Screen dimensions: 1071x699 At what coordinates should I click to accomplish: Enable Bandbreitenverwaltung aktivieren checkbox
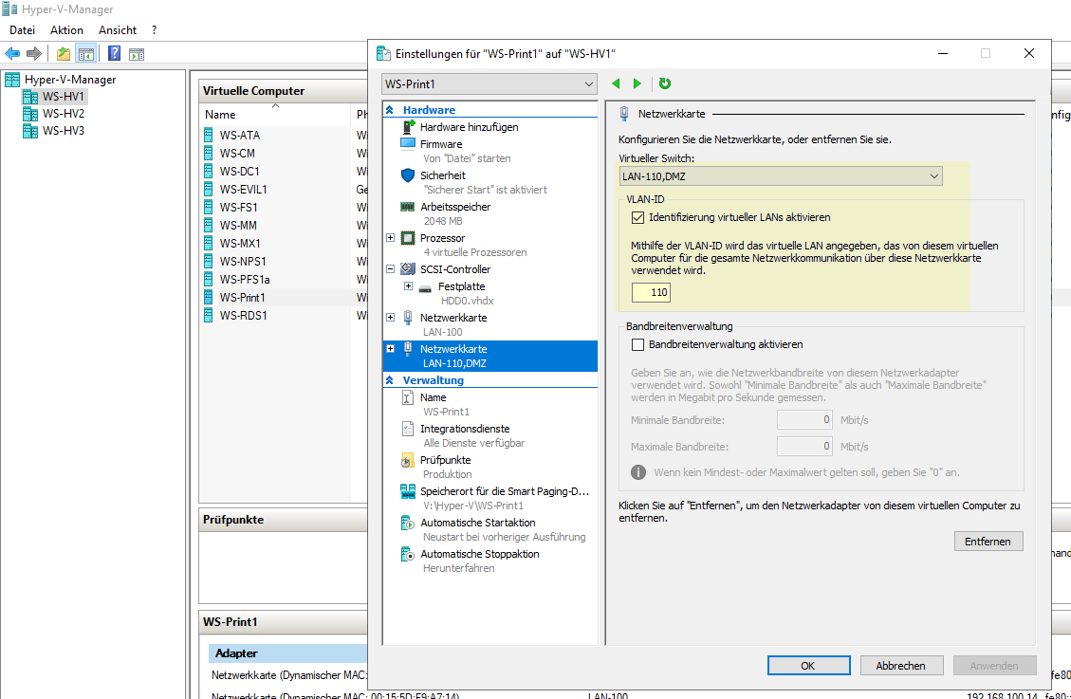tap(638, 344)
